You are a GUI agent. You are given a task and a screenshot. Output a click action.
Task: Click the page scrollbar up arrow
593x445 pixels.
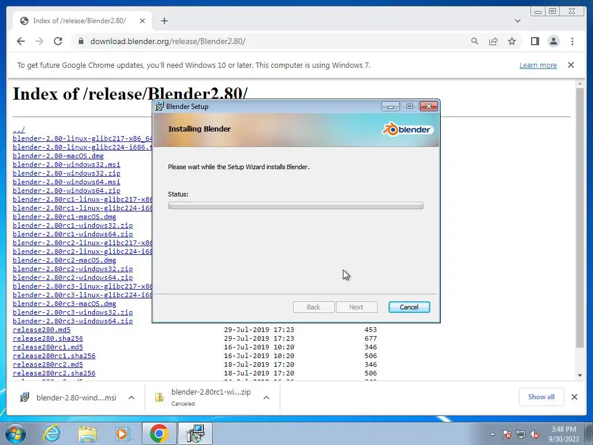click(x=580, y=83)
